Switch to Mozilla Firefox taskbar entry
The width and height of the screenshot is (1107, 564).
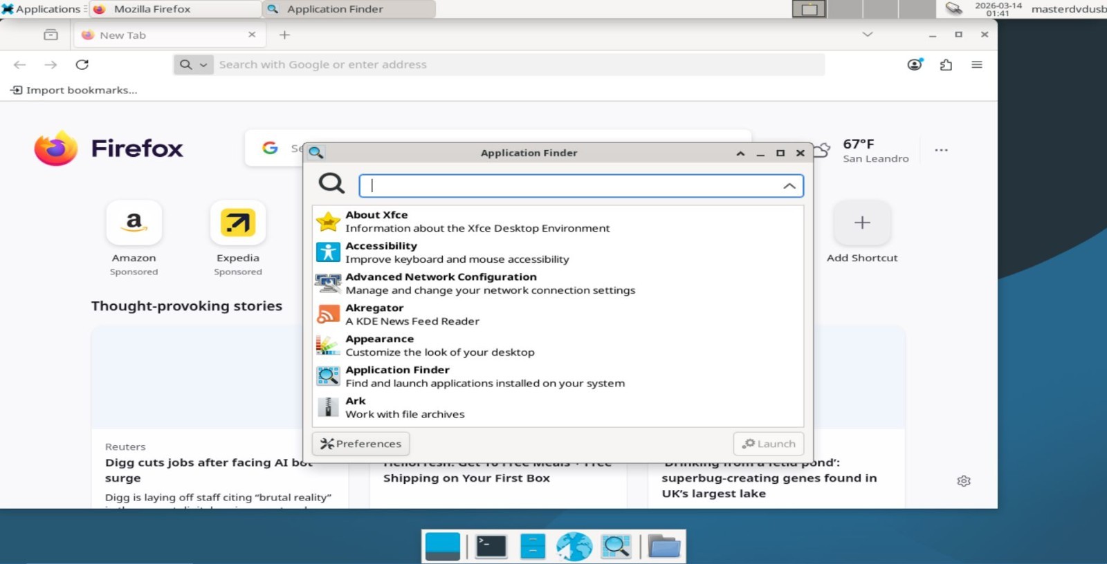click(x=176, y=9)
